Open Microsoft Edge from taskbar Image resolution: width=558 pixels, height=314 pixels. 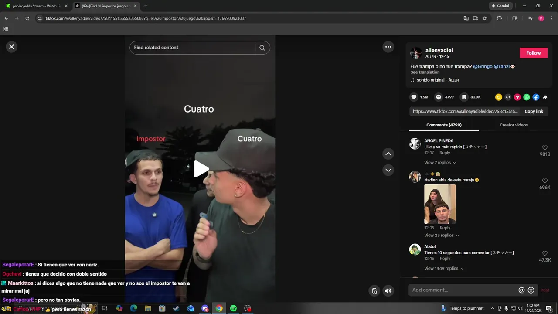click(134, 308)
